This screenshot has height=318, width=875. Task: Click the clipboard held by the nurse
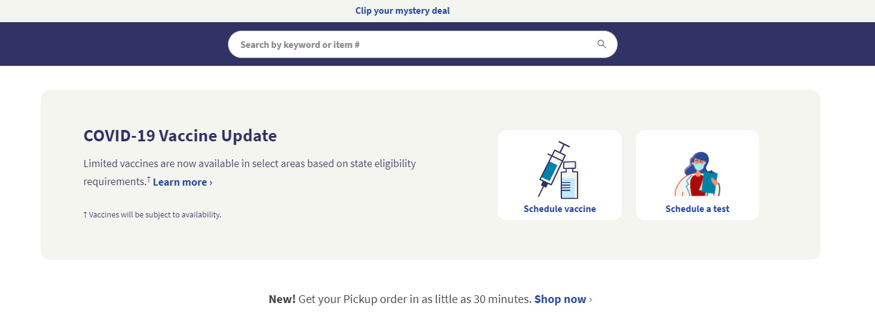[x=709, y=183]
